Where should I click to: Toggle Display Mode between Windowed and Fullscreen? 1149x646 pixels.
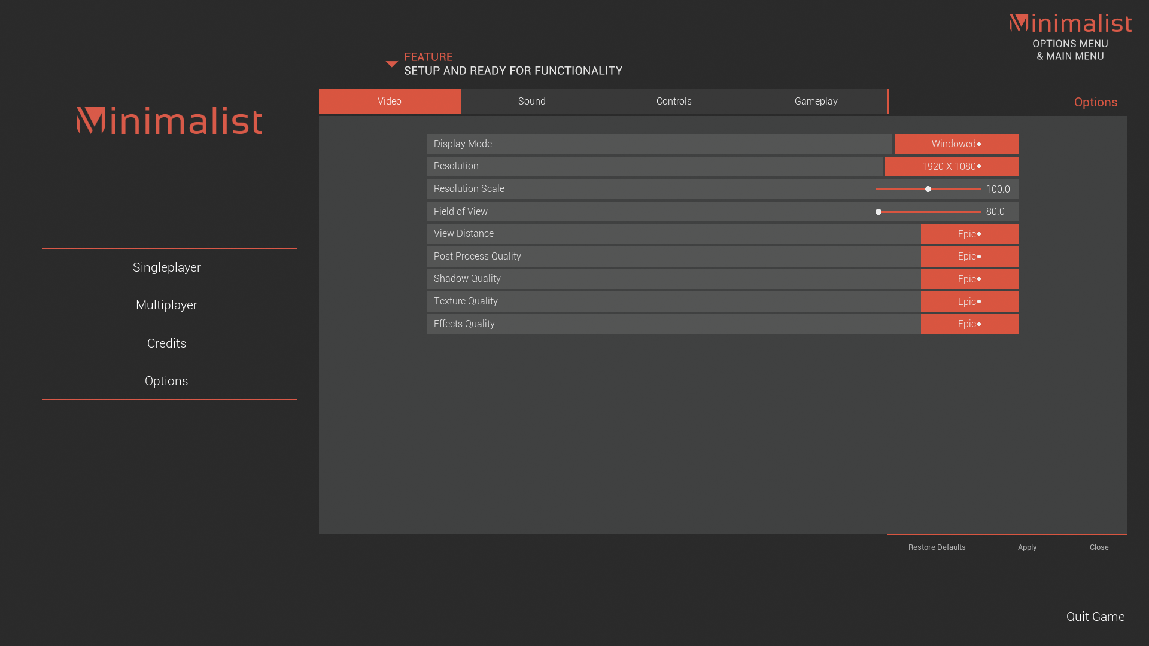click(956, 144)
